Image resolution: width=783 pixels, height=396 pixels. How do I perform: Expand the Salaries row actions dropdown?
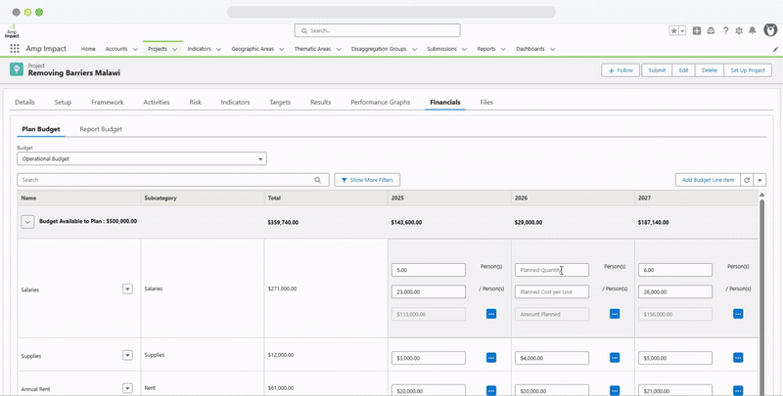coord(127,288)
